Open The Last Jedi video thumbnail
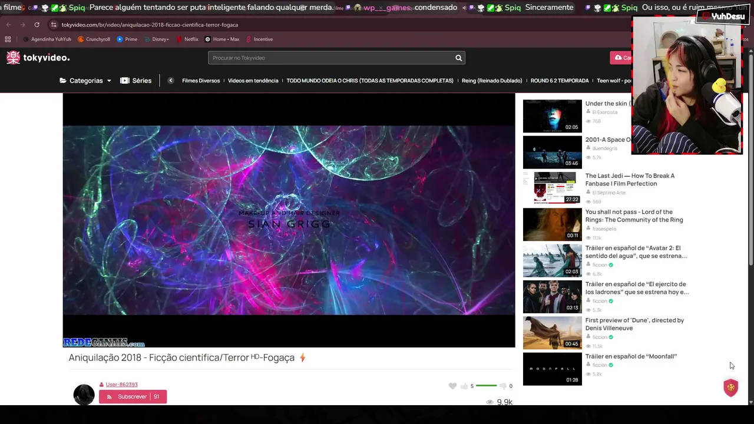Viewport: 754px width, 424px height. coord(552,188)
